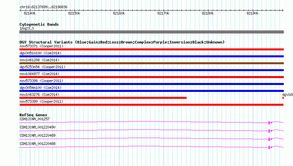Click the chr16:82137699..82196836 coordinates label
The height and width of the screenshot is (166, 293).
click(x=43, y=7)
